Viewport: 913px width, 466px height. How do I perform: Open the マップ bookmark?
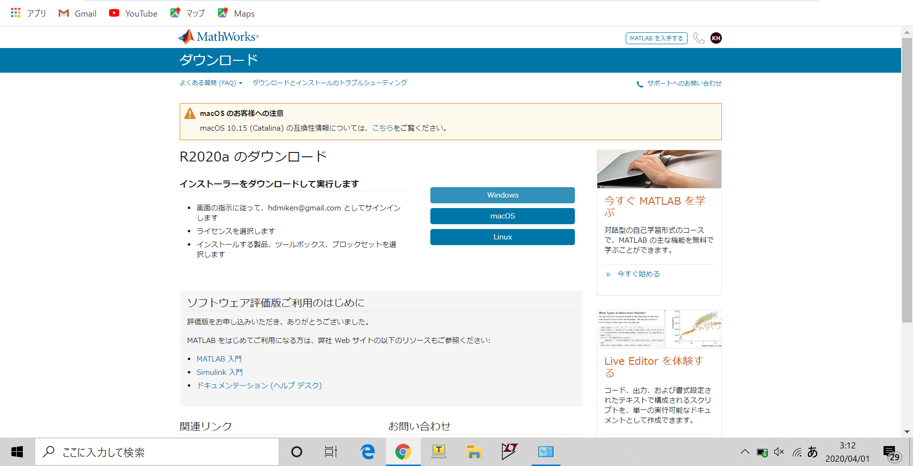pyautogui.click(x=187, y=13)
